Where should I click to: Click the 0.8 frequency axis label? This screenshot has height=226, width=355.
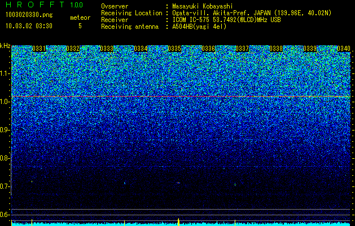[5, 158]
